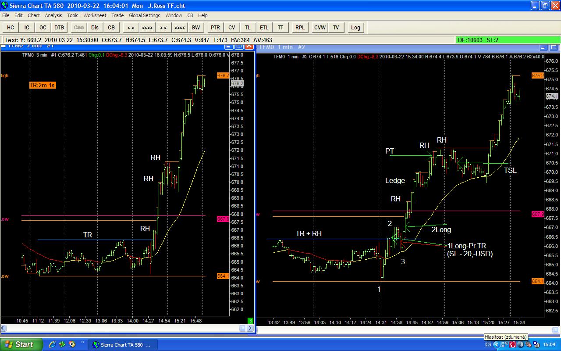Viewport: 561px width, 351px height.
Task: Click the '> <' compress bars button
Action: tap(163, 27)
